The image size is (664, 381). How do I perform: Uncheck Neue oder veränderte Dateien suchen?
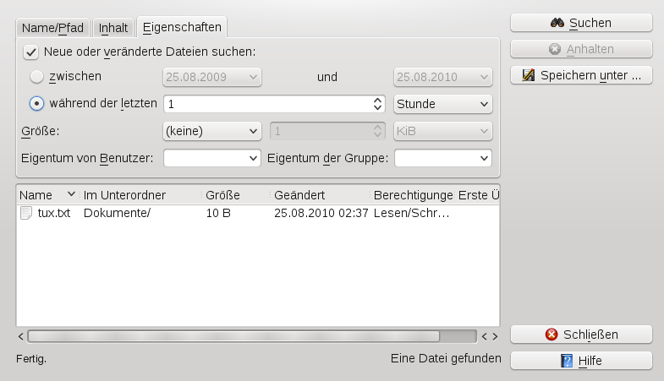click(x=30, y=52)
